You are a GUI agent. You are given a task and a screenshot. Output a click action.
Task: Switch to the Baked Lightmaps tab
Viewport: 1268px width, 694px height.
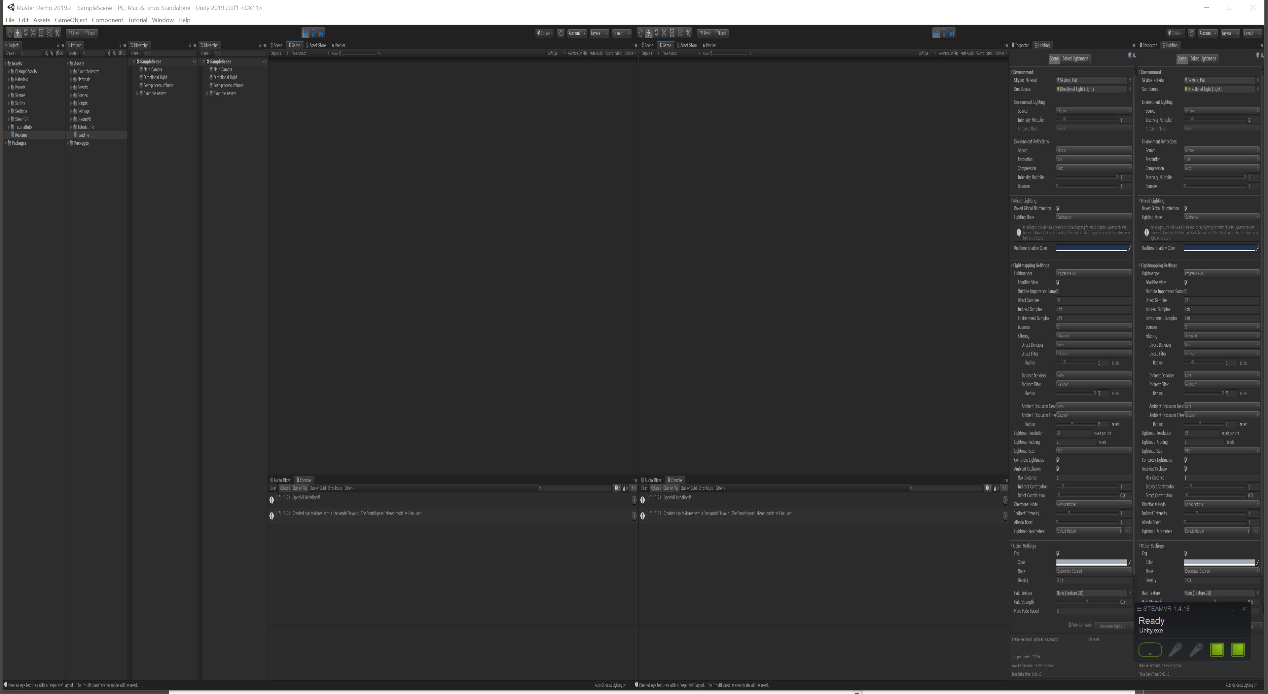(x=1075, y=58)
